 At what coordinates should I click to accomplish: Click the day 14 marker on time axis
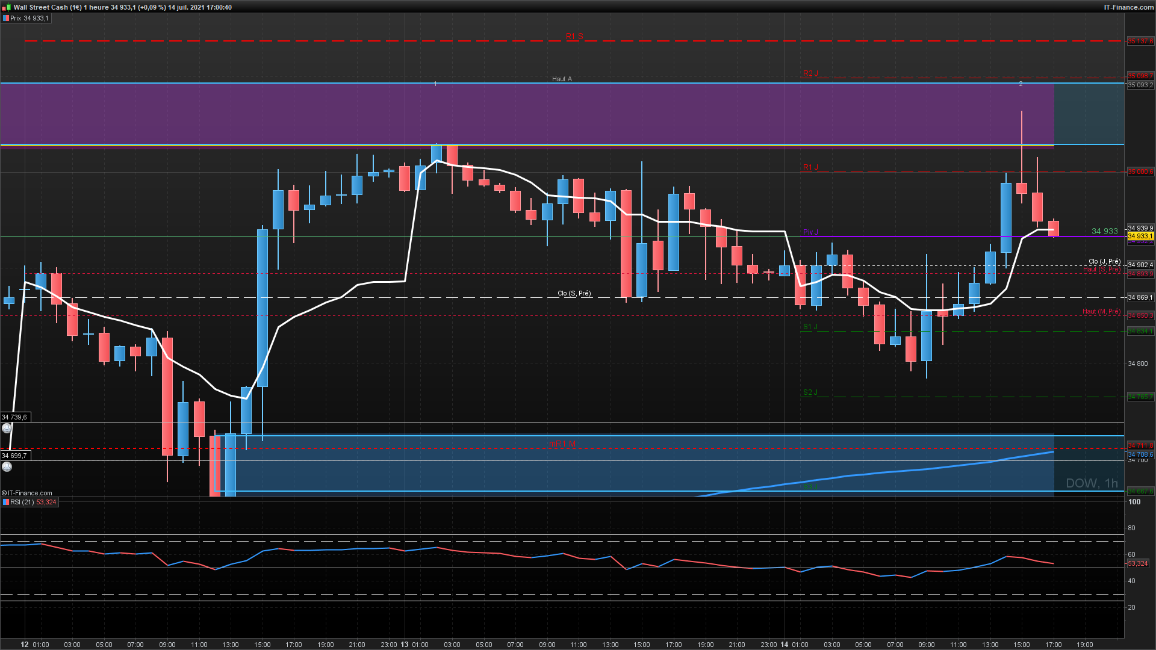coord(785,644)
